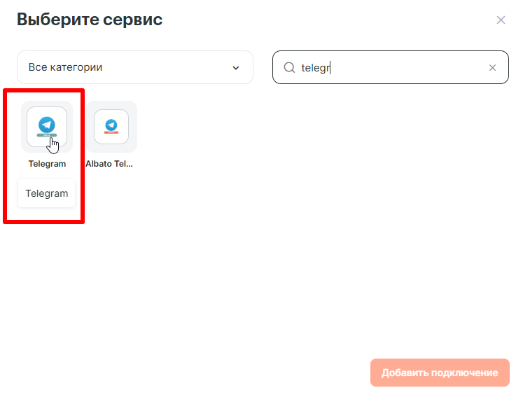
Task: Expand categories using the chevron arrow
Action: point(235,68)
